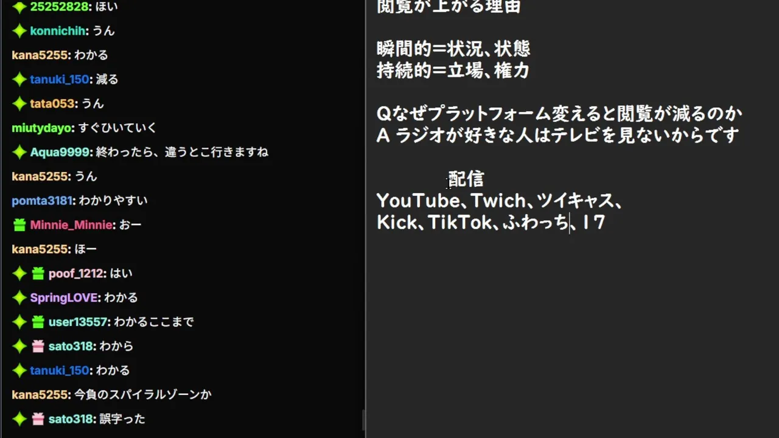Open tanuki_150's name on the 減る message
Image resolution: width=779 pixels, height=438 pixels.
(x=60, y=80)
